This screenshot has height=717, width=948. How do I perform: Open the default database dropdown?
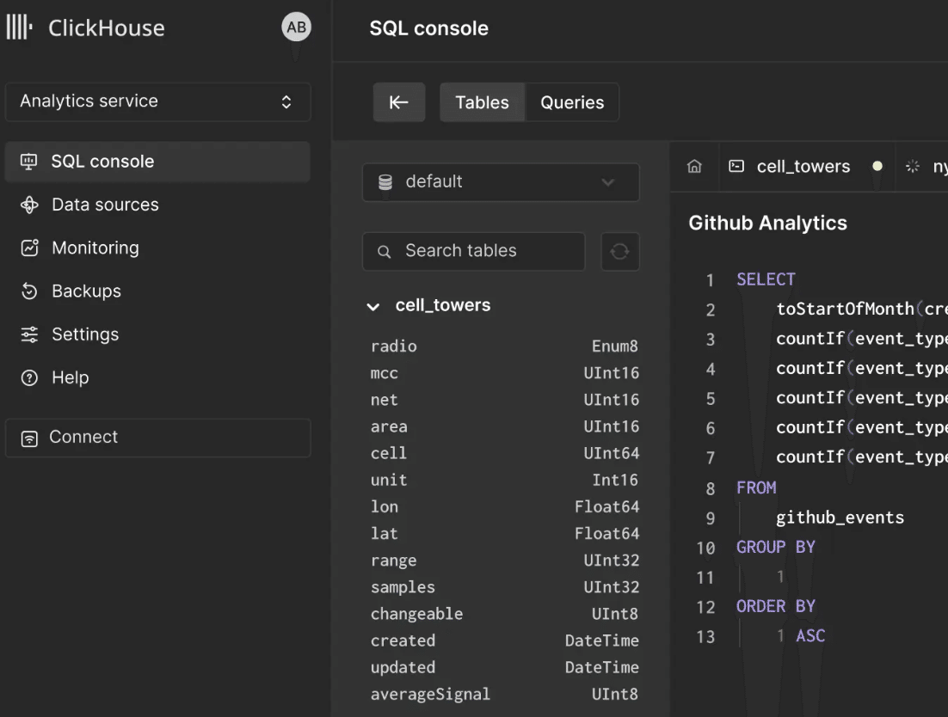(x=501, y=182)
